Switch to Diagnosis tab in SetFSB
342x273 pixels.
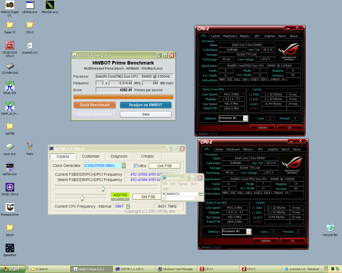(x=119, y=156)
